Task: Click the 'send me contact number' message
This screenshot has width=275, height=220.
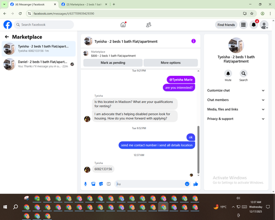Action: 157,145
